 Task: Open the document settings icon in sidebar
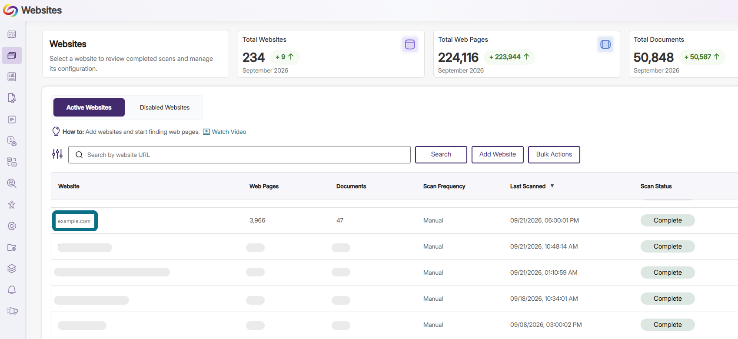12,98
